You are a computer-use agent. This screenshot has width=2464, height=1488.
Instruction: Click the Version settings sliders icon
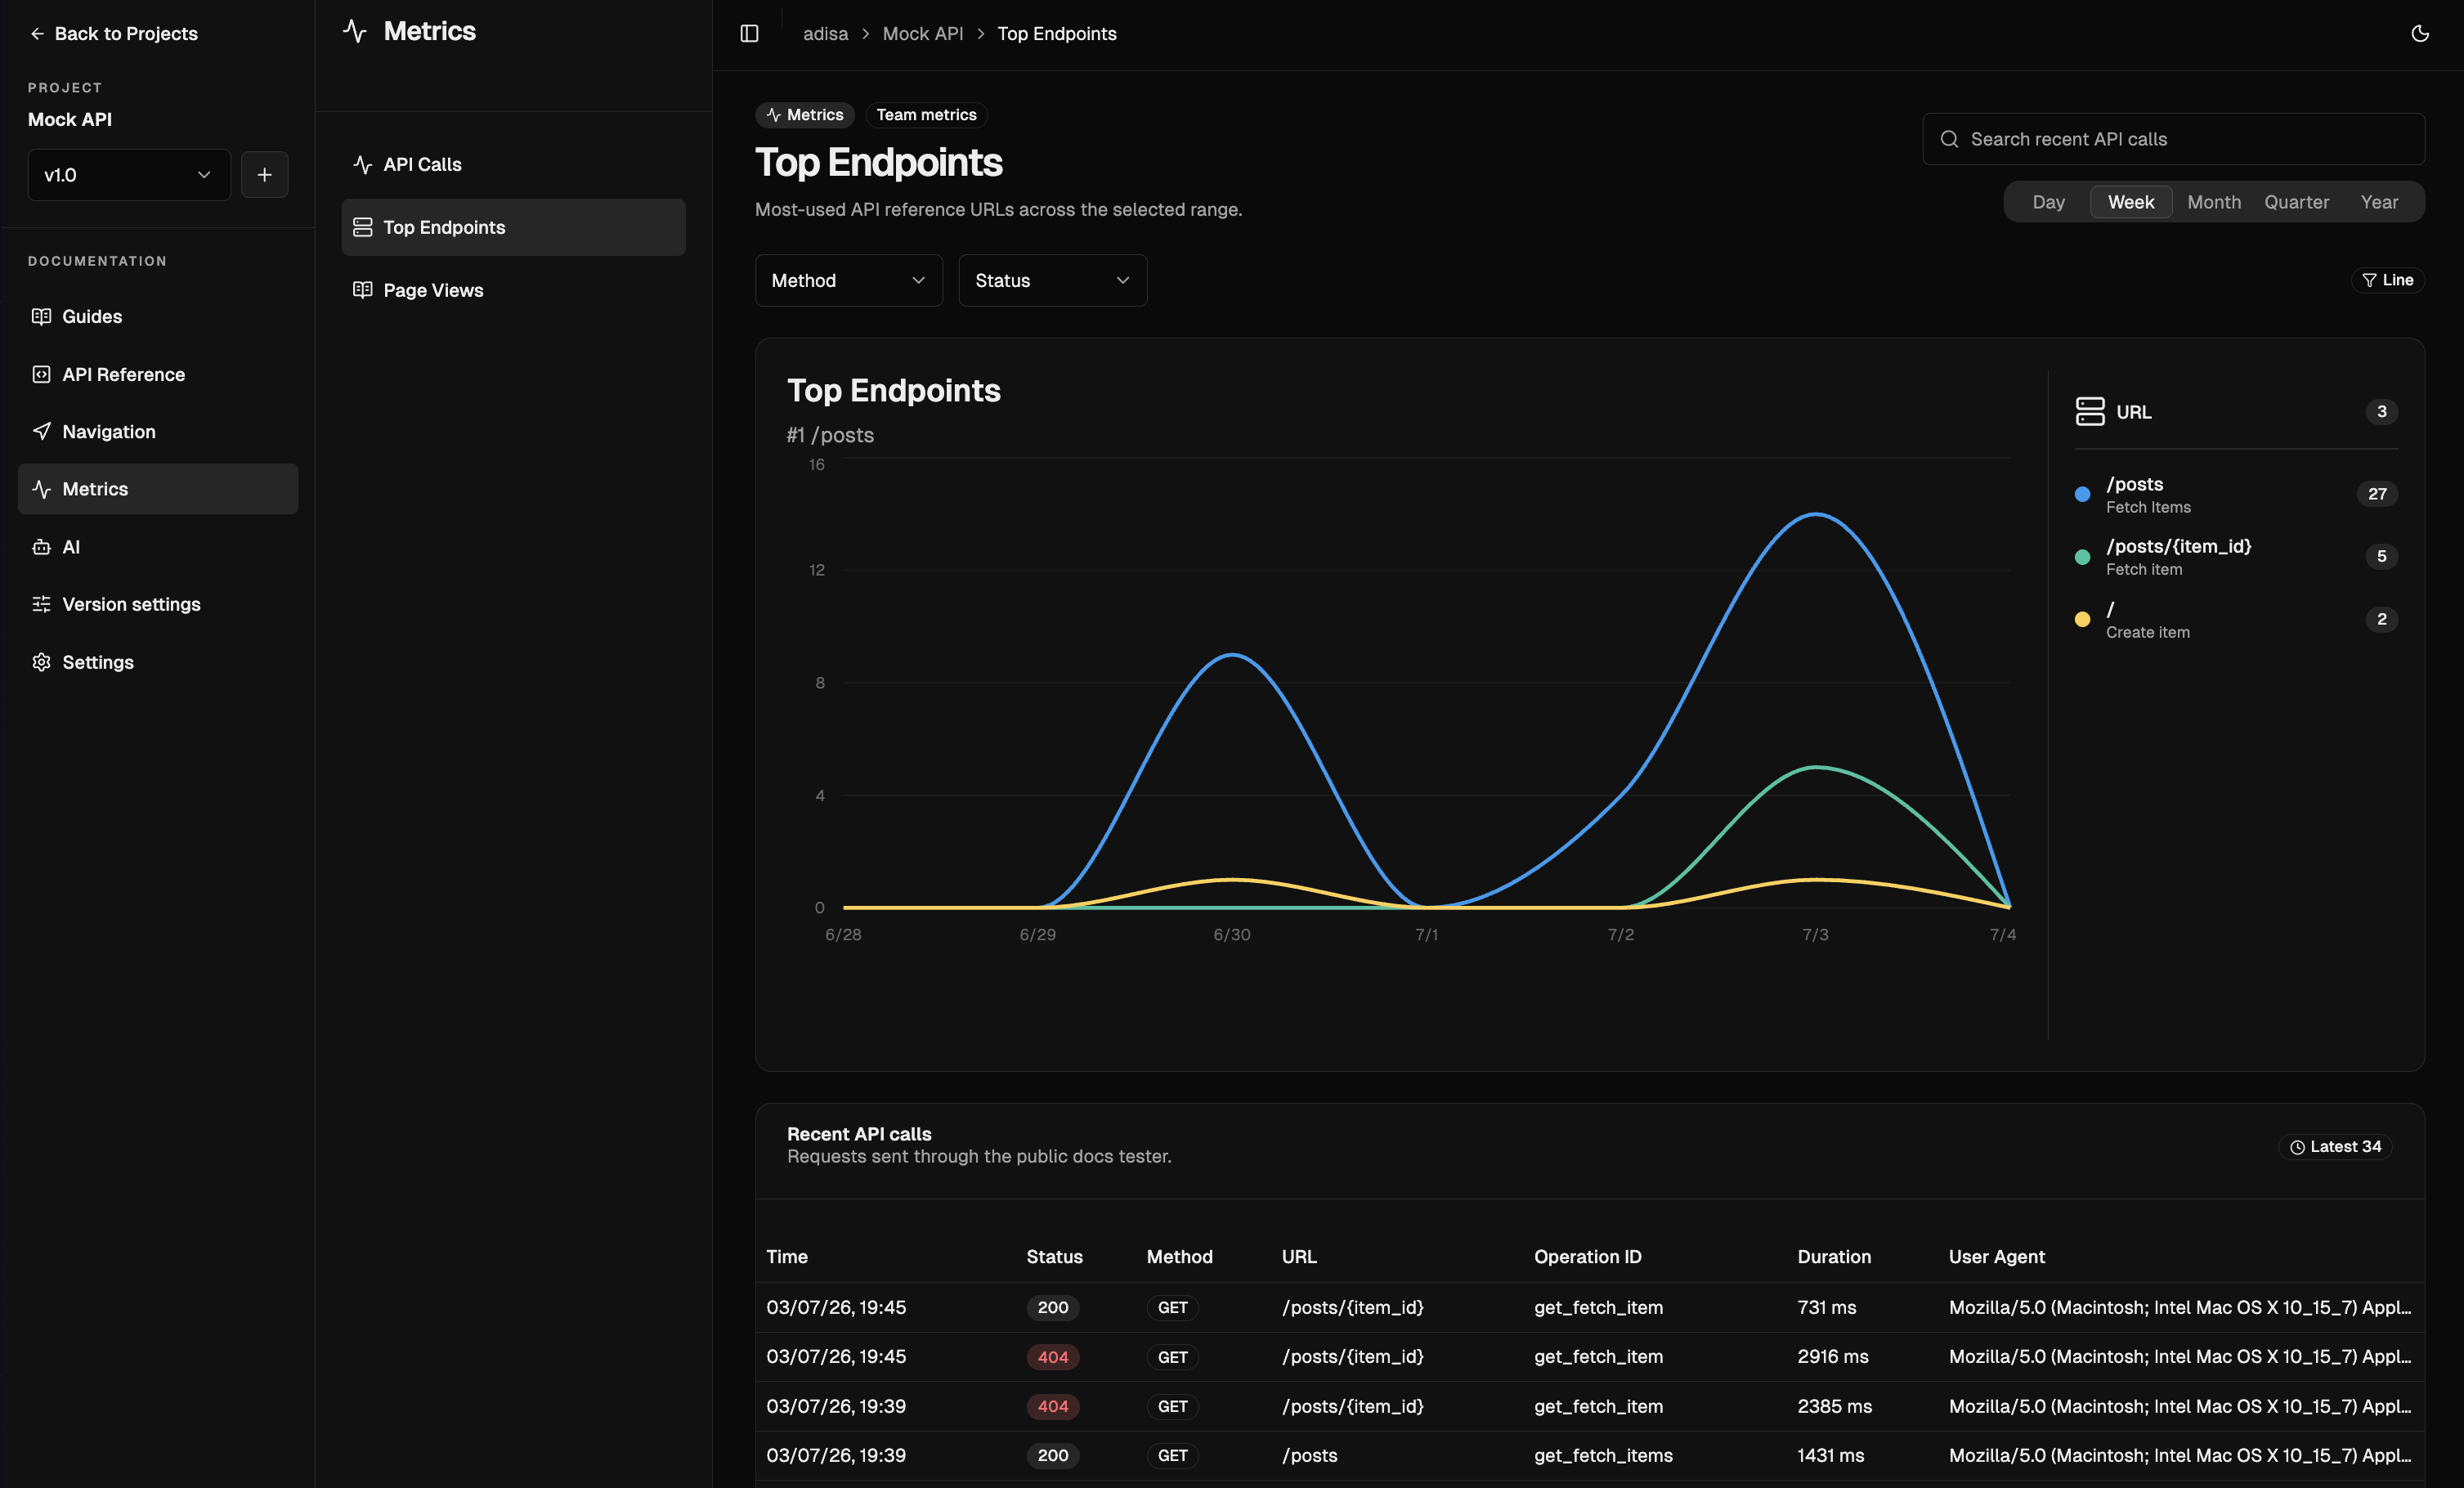(x=41, y=604)
